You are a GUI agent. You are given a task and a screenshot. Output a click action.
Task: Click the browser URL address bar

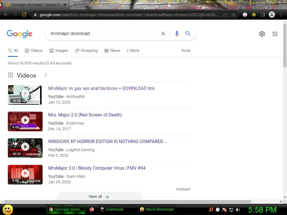click(129, 15)
